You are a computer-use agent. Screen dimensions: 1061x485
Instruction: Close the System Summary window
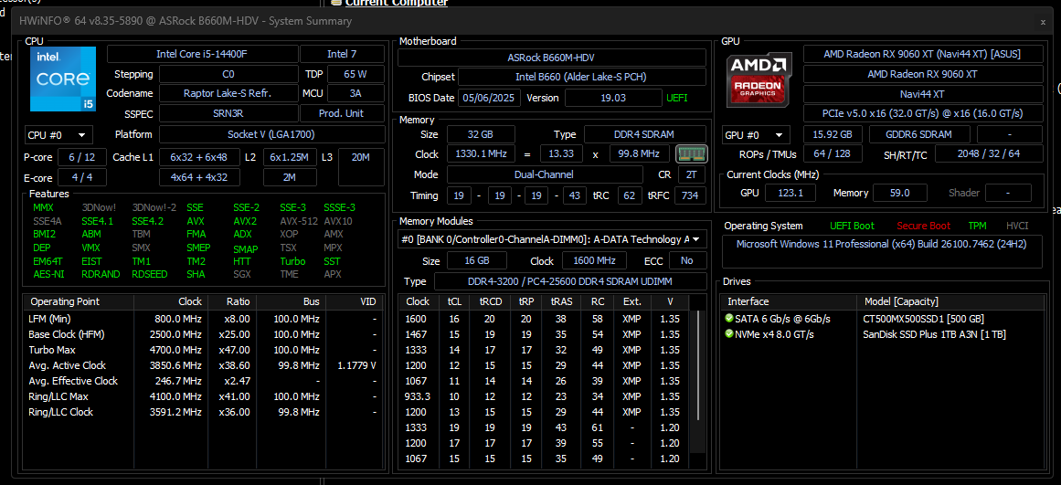[x=1043, y=22]
